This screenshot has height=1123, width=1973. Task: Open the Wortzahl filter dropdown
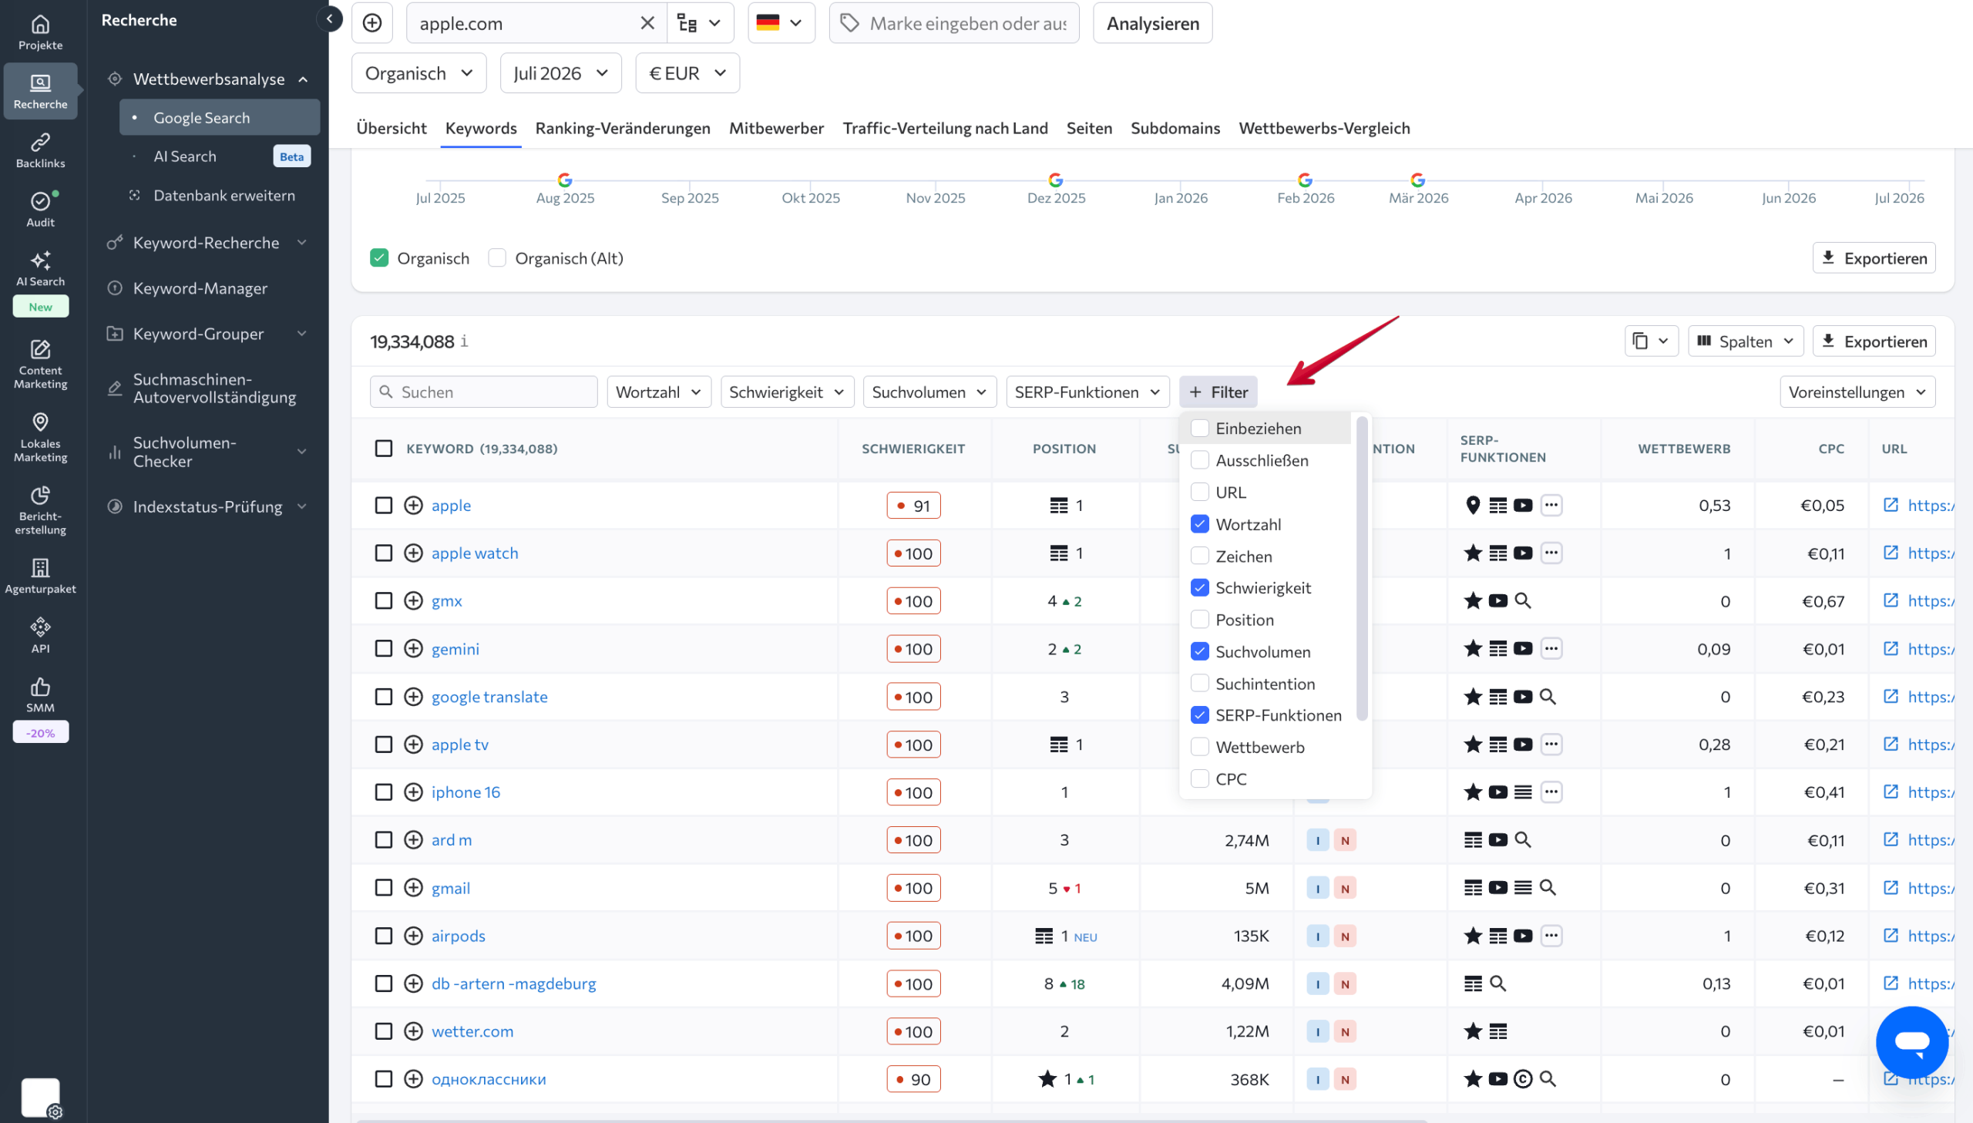(x=658, y=392)
